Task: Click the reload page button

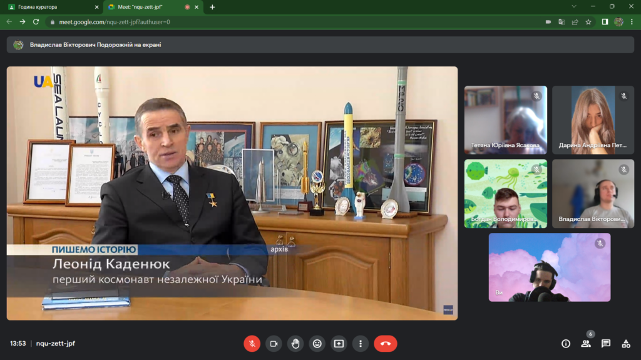Action: 36,21
